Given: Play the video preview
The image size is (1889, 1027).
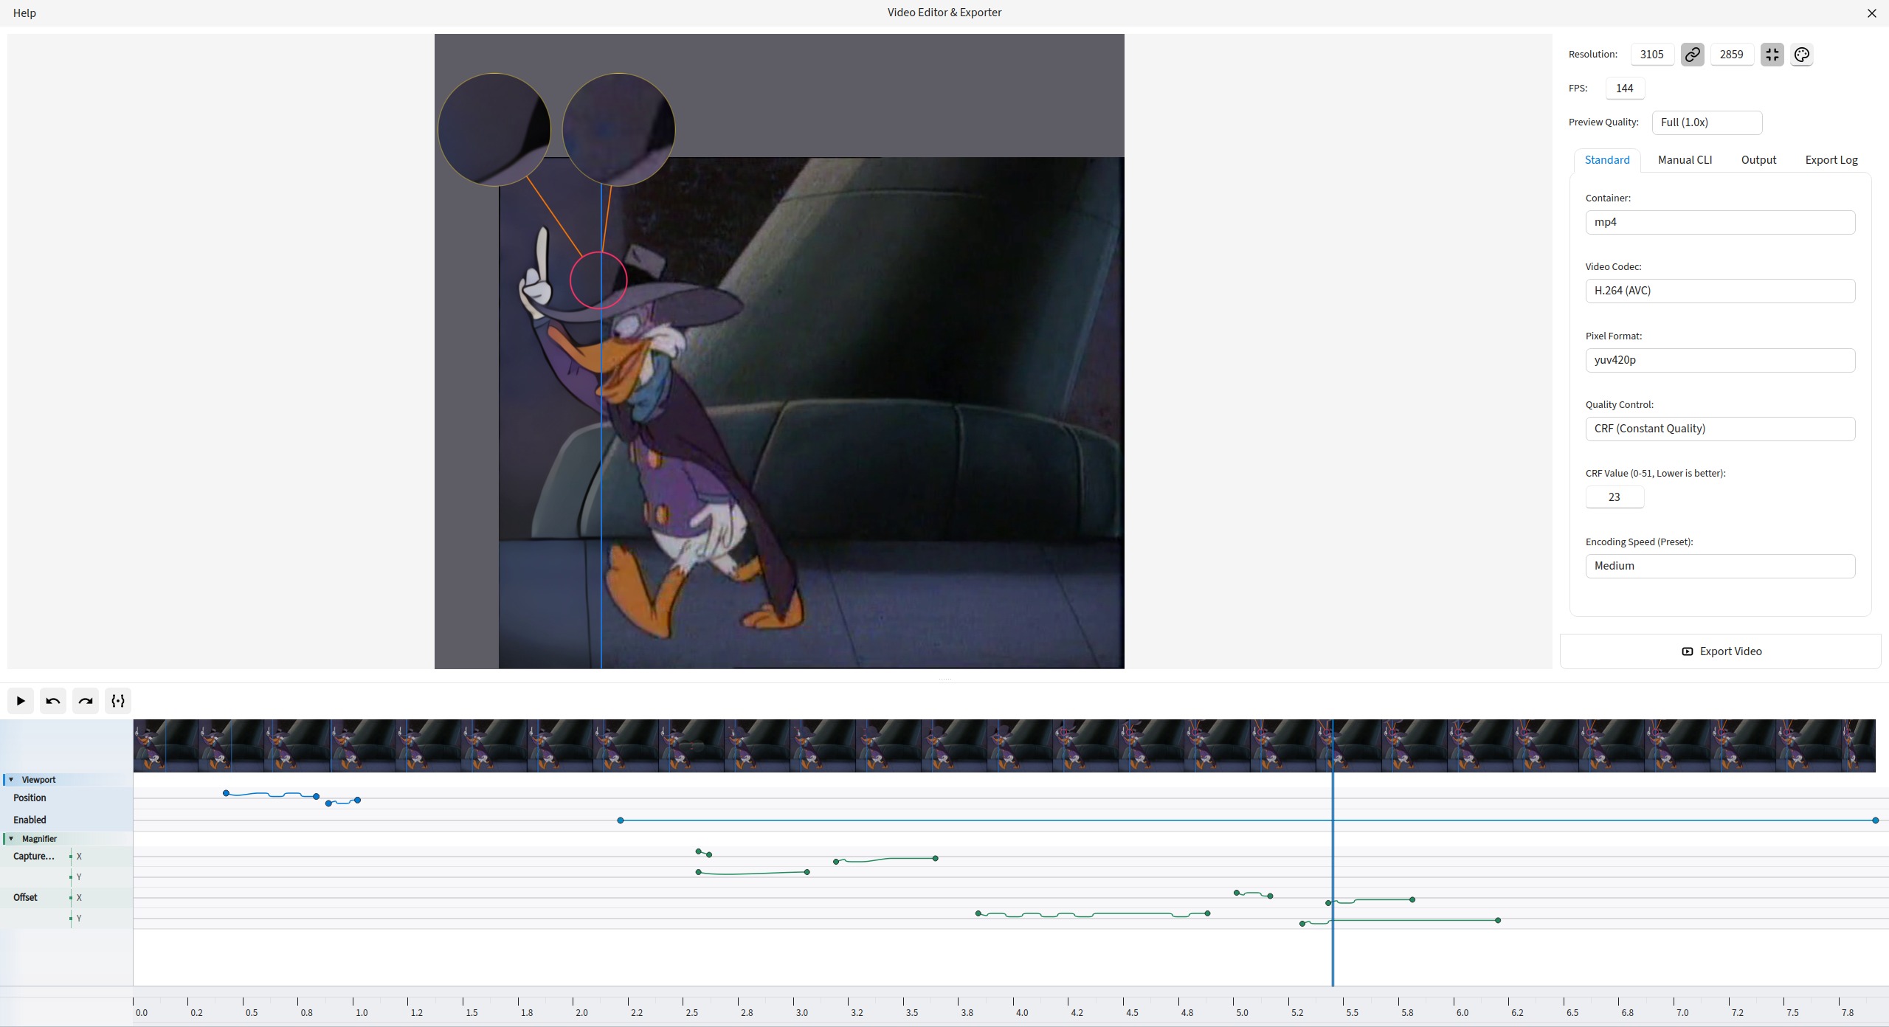Looking at the screenshot, I should coord(21,701).
